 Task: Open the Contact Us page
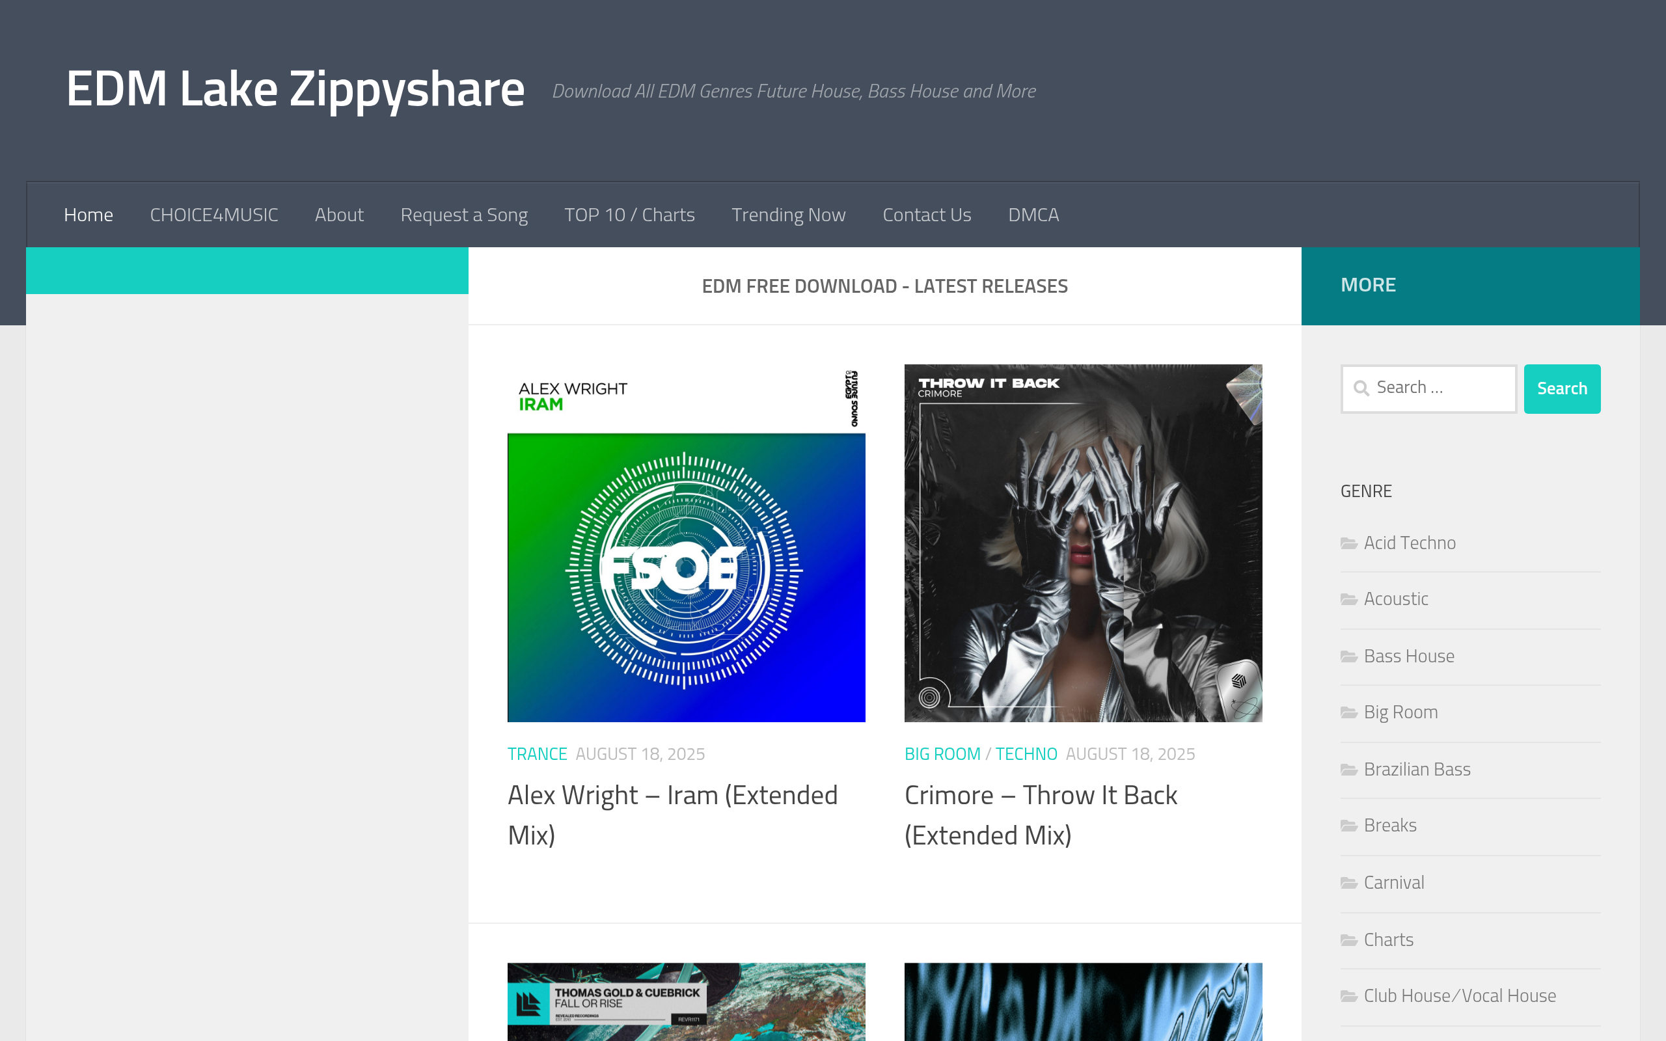tap(927, 215)
